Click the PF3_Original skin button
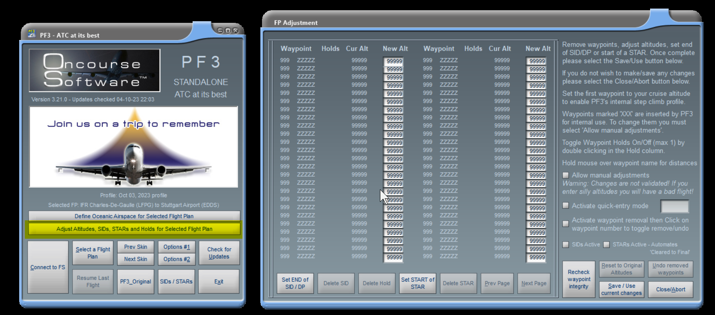Image resolution: width=715 pixels, height=315 pixels. [135, 282]
